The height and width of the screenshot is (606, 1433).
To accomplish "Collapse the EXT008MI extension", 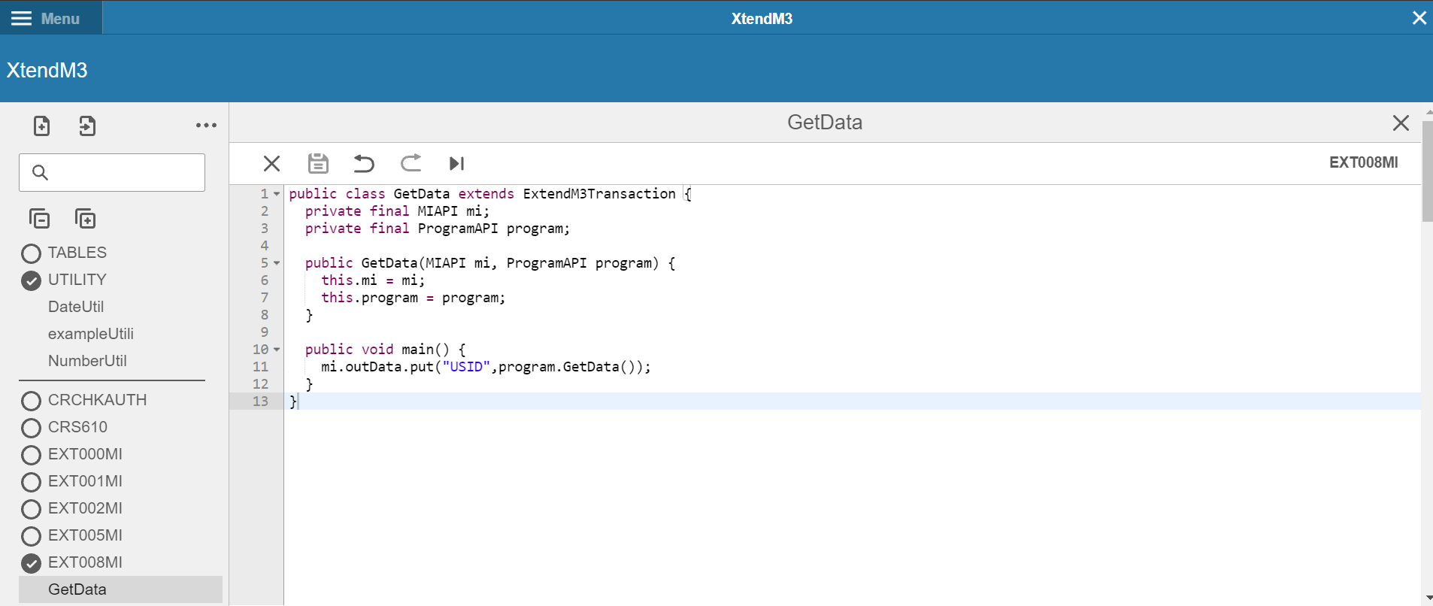I will (x=31, y=563).
